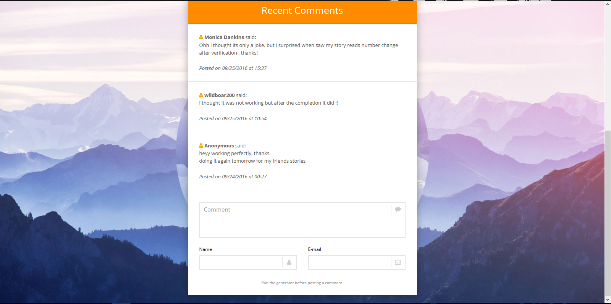The image size is (611, 304).
Task: Click text 'doing it again tomorrow for my friends stories'
Action: point(252,161)
